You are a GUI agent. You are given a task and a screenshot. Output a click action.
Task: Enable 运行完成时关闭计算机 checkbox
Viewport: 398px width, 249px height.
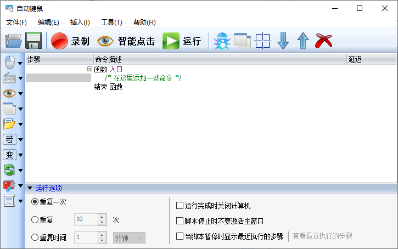(180, 205)
